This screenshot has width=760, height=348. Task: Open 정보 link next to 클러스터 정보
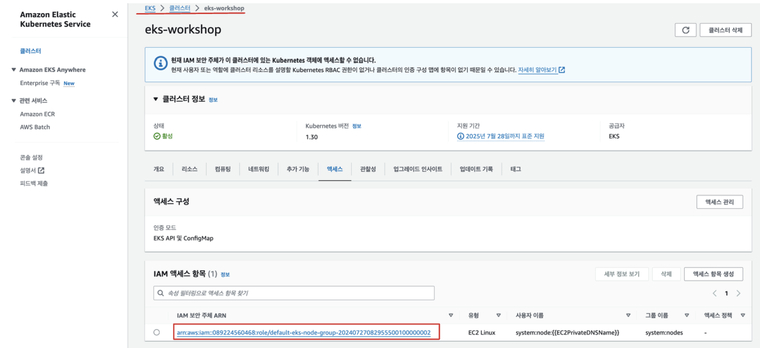pyautogui.click(x=213, y=100)
